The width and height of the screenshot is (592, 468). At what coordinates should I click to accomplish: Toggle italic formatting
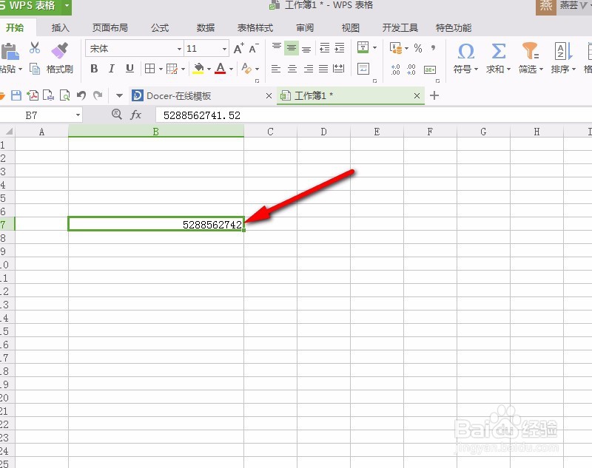point(112,68)
